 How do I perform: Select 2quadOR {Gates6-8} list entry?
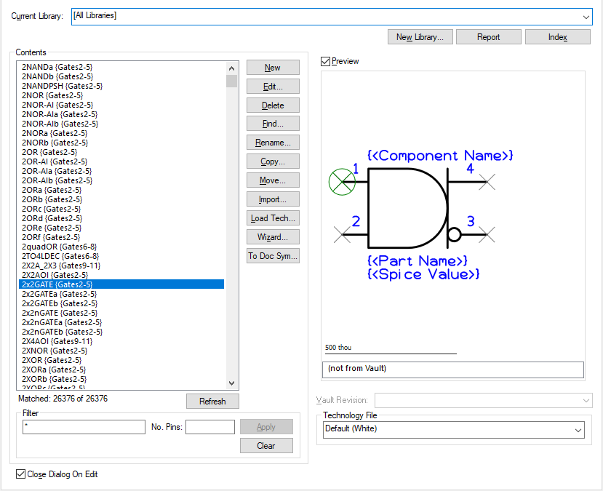[x=59, y=247]
